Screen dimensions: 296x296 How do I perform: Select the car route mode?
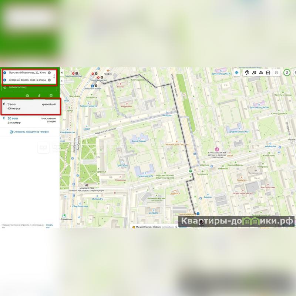pyautogui.click(x=27, y=95)
